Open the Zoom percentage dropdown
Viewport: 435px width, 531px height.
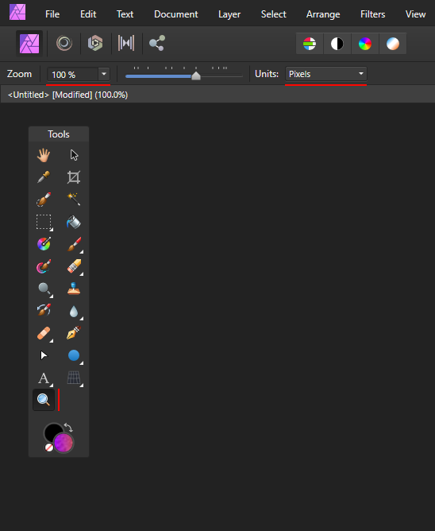coord(104,74)
